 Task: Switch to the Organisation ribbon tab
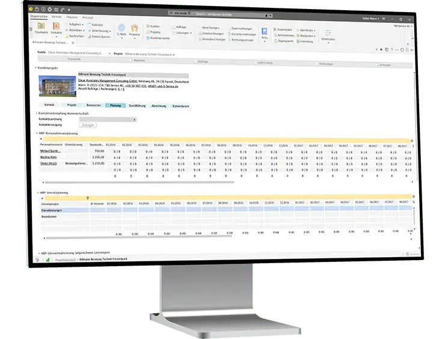39,16
